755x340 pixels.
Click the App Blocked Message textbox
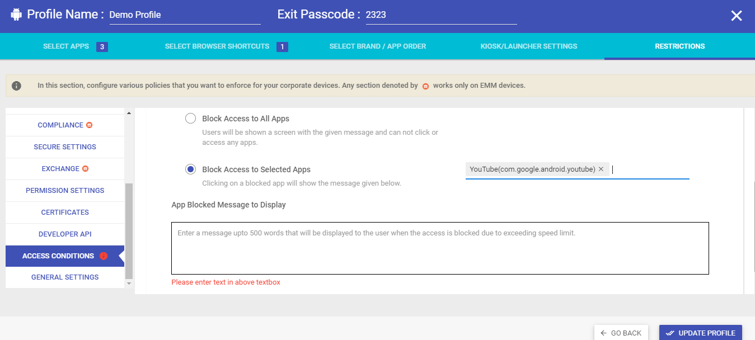click(x=440, y=247)
